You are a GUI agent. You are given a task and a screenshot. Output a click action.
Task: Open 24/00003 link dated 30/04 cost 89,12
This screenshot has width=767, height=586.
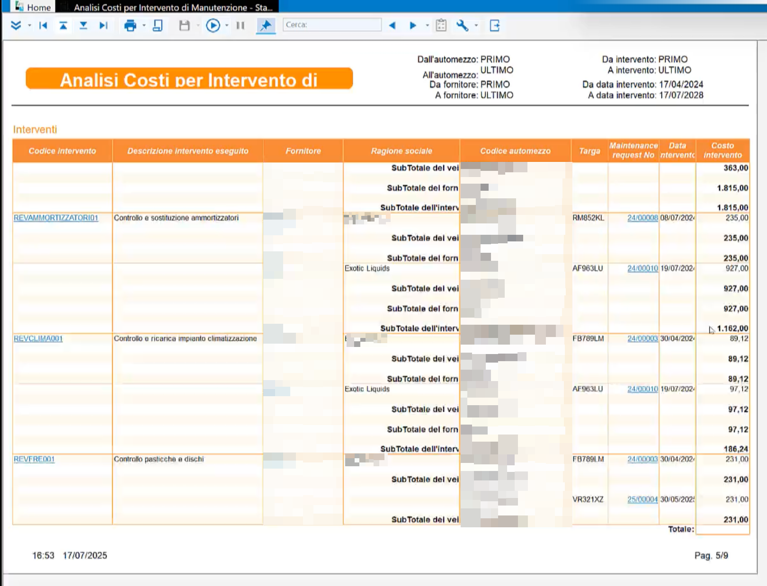coord(642,338)
